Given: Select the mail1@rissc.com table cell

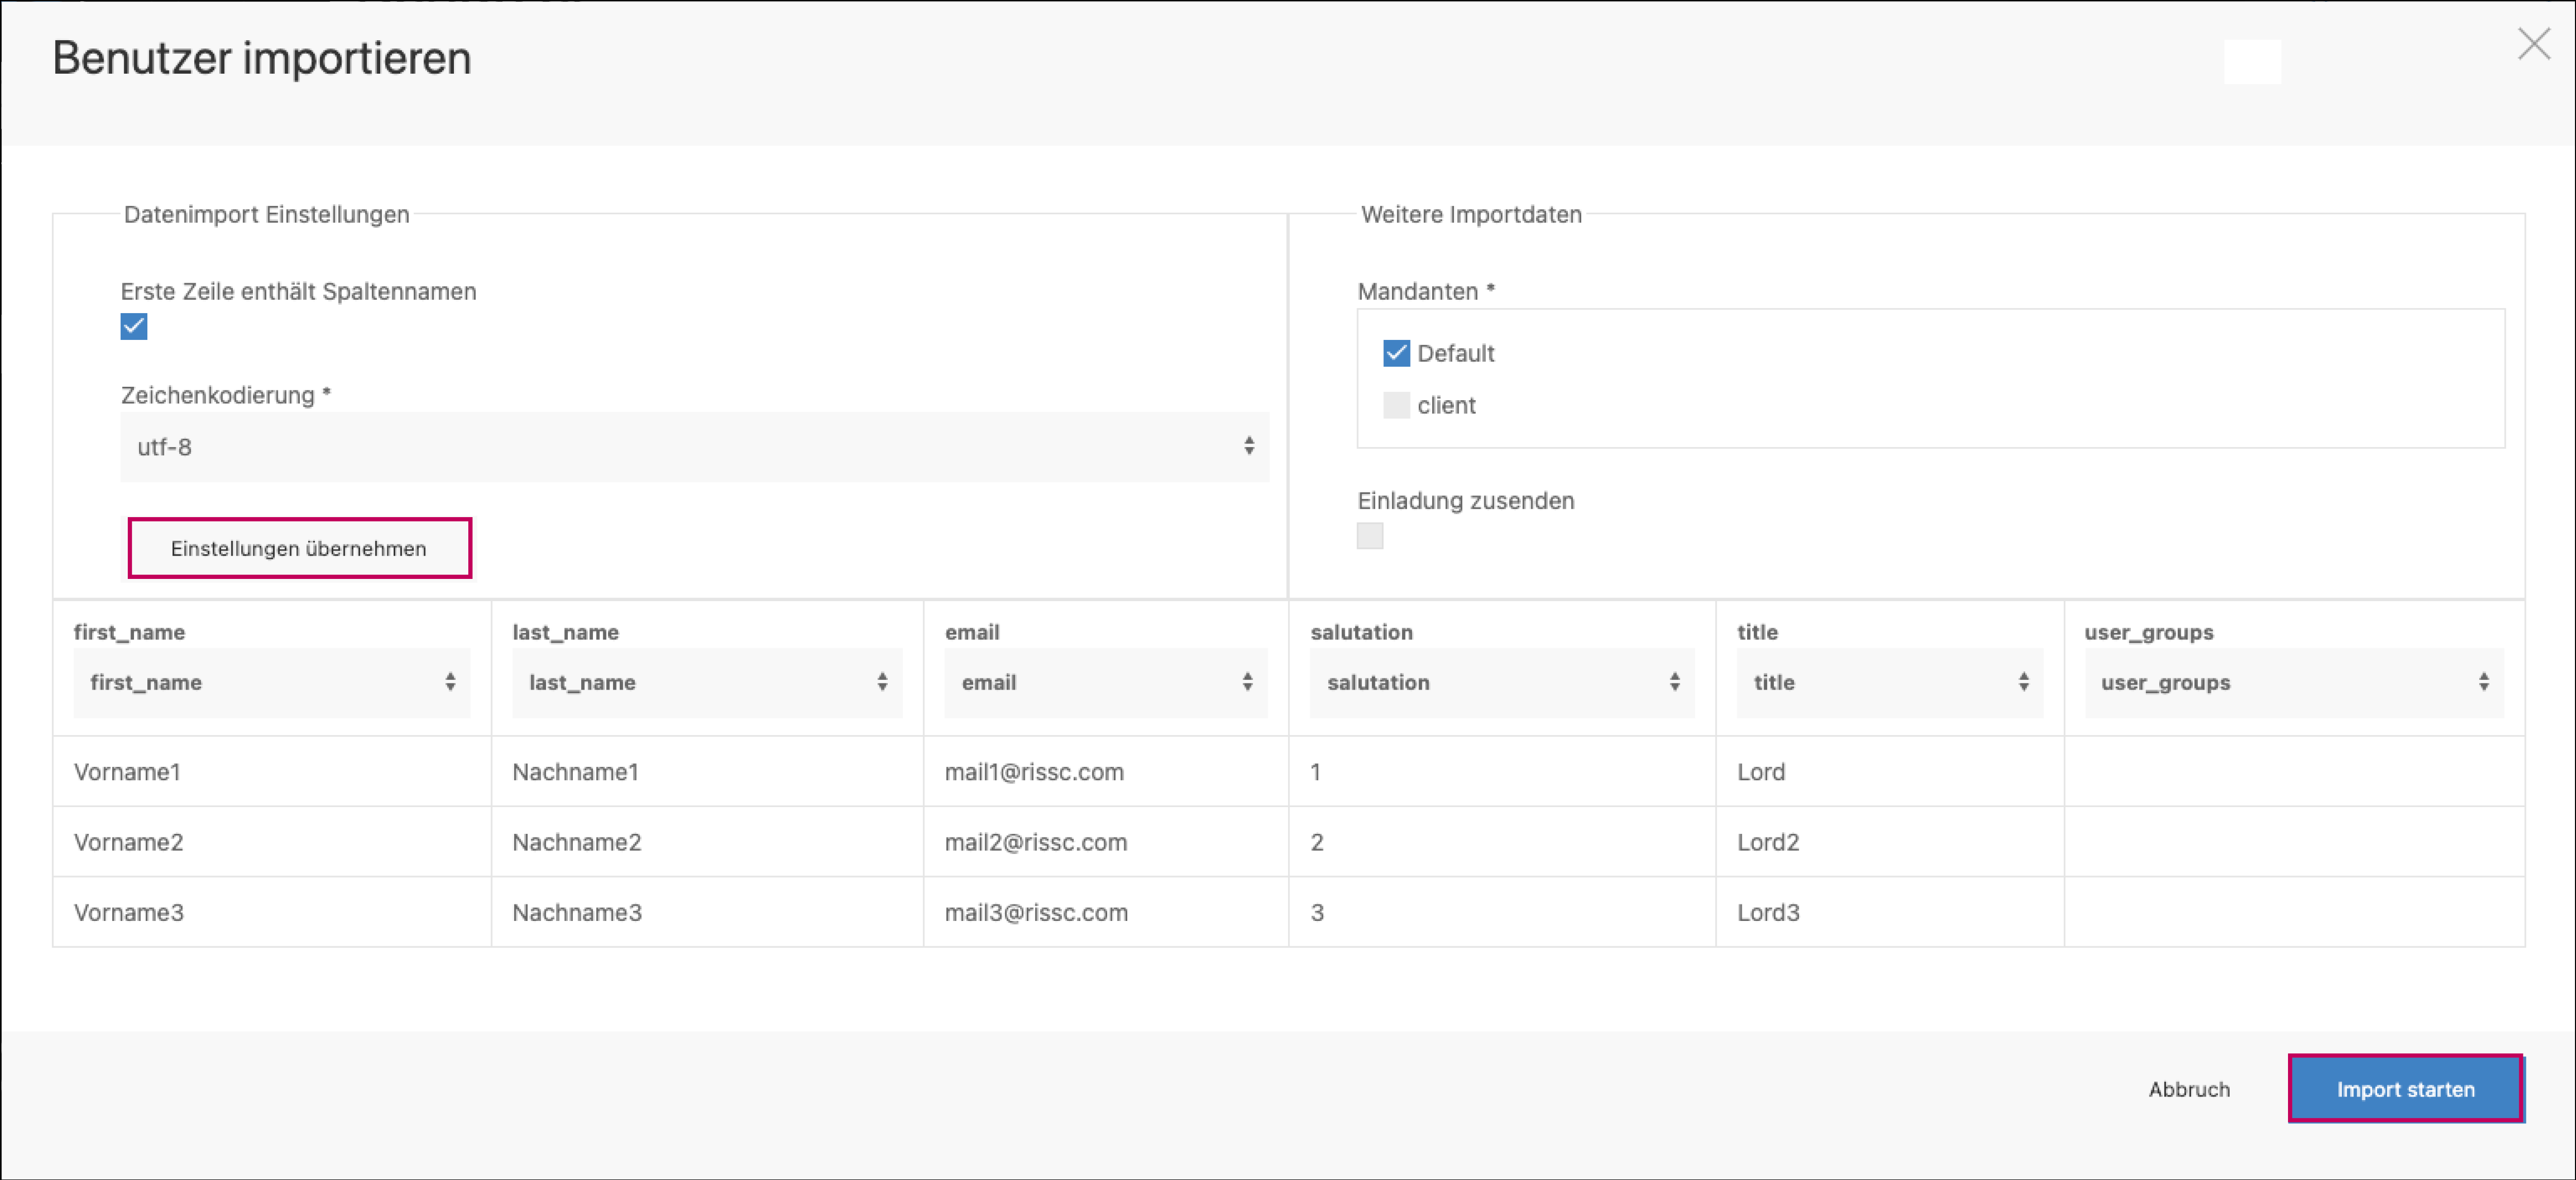Looking at the screenshot, I should 1034,772.
